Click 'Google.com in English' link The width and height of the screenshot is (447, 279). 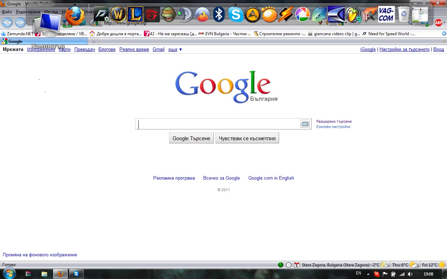coord(271,178)
